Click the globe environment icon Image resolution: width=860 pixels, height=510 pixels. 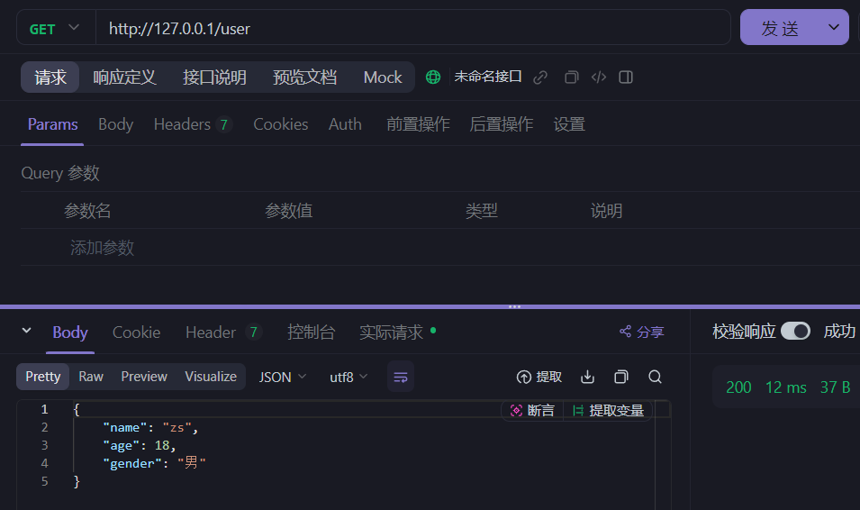[x=433, y=77]
